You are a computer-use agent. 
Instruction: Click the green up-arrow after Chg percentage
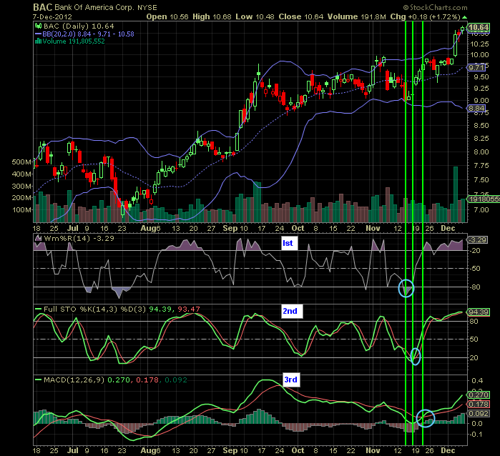pyautogui.click(x=465, y=17)
